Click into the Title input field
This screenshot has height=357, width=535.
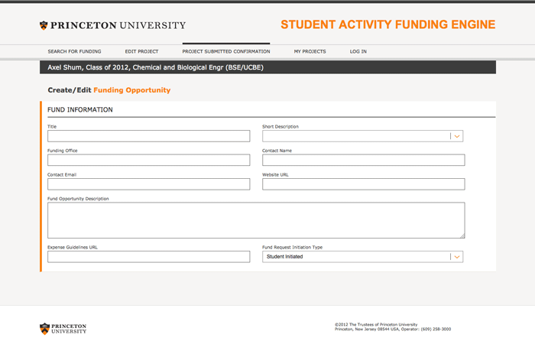click(x=148, y=136)
